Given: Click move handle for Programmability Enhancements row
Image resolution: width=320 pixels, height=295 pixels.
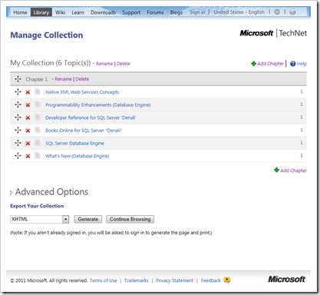Looking at the screenshot, I should pyautogui.click(x=18, y=104).
